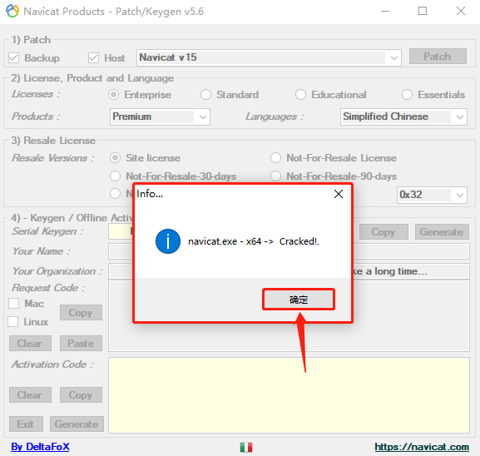Click the blue info icon in dialog
The image size is (480, 456).
coord(168,241)
